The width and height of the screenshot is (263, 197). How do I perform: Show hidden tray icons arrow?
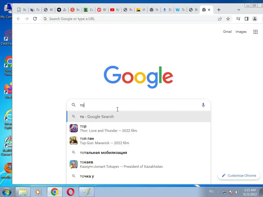coord(218,192)
